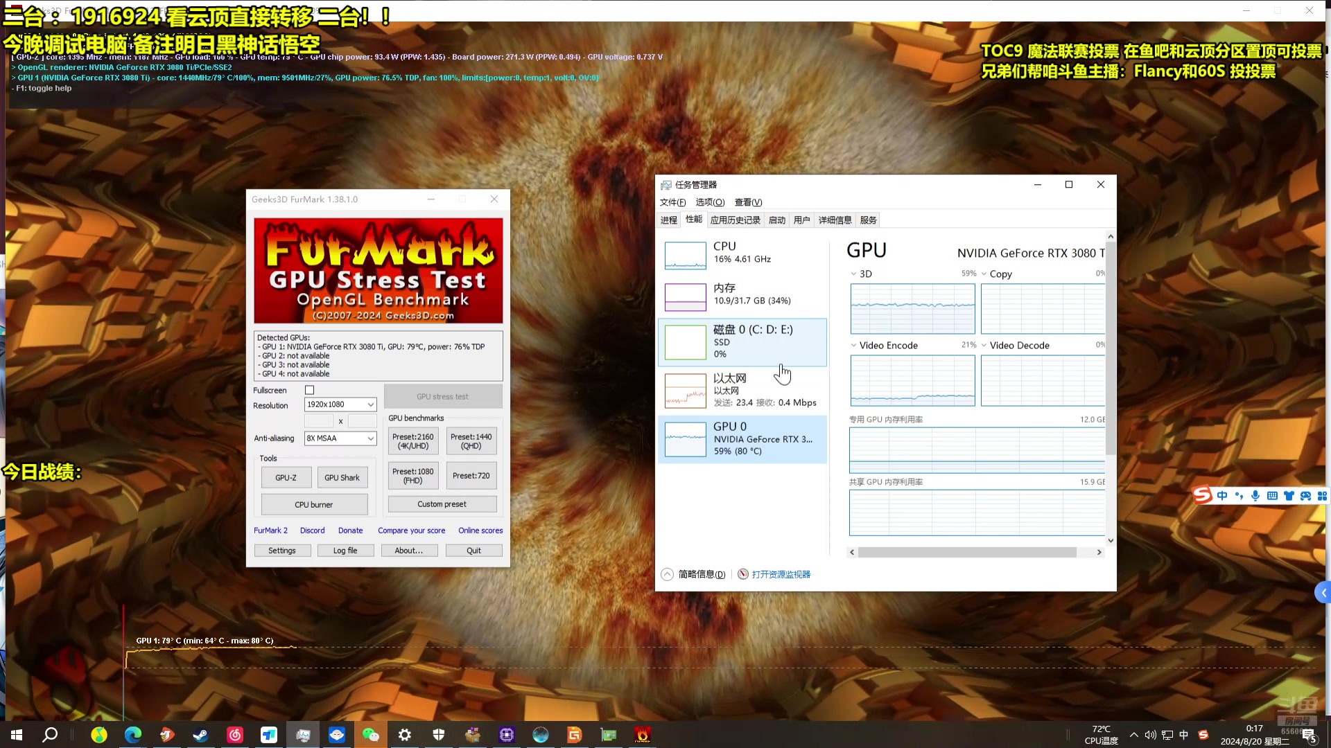Switch to 服务 tab

tap(868, 220)
